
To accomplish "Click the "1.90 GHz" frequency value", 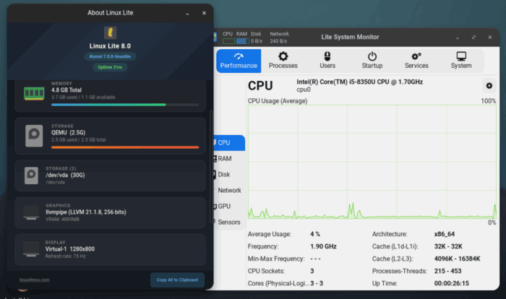I will click(x=323, y=246).
